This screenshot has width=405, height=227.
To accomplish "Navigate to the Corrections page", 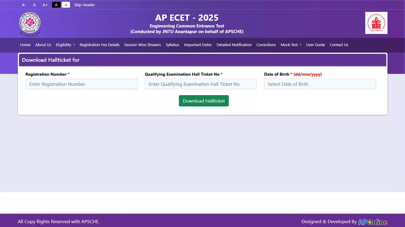I will pyautogui.click(x=266, y=45).
